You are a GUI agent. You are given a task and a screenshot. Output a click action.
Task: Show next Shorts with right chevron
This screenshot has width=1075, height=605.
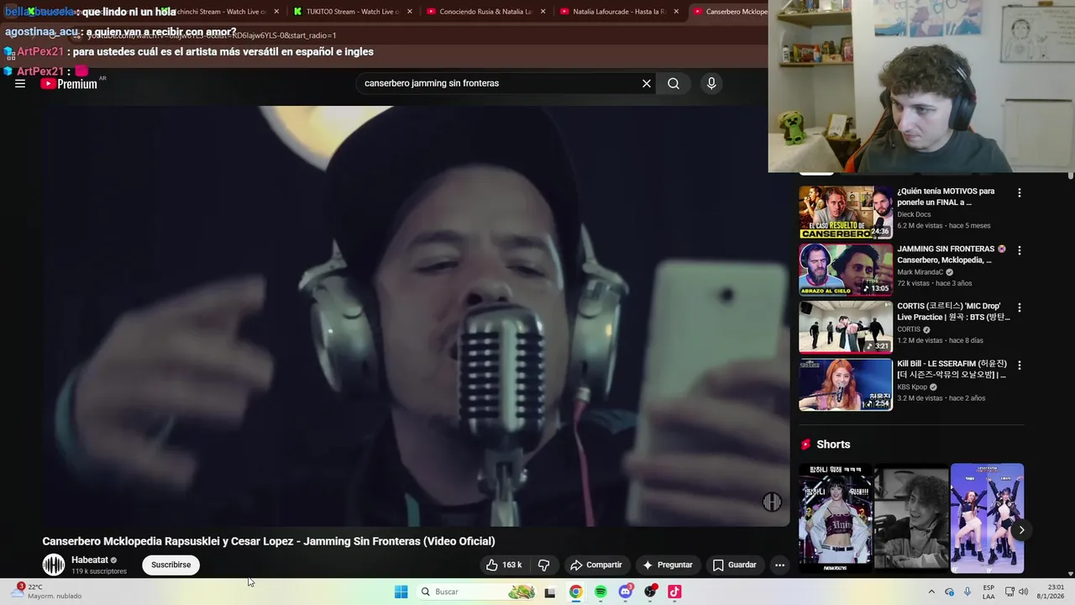(1021, 530)
